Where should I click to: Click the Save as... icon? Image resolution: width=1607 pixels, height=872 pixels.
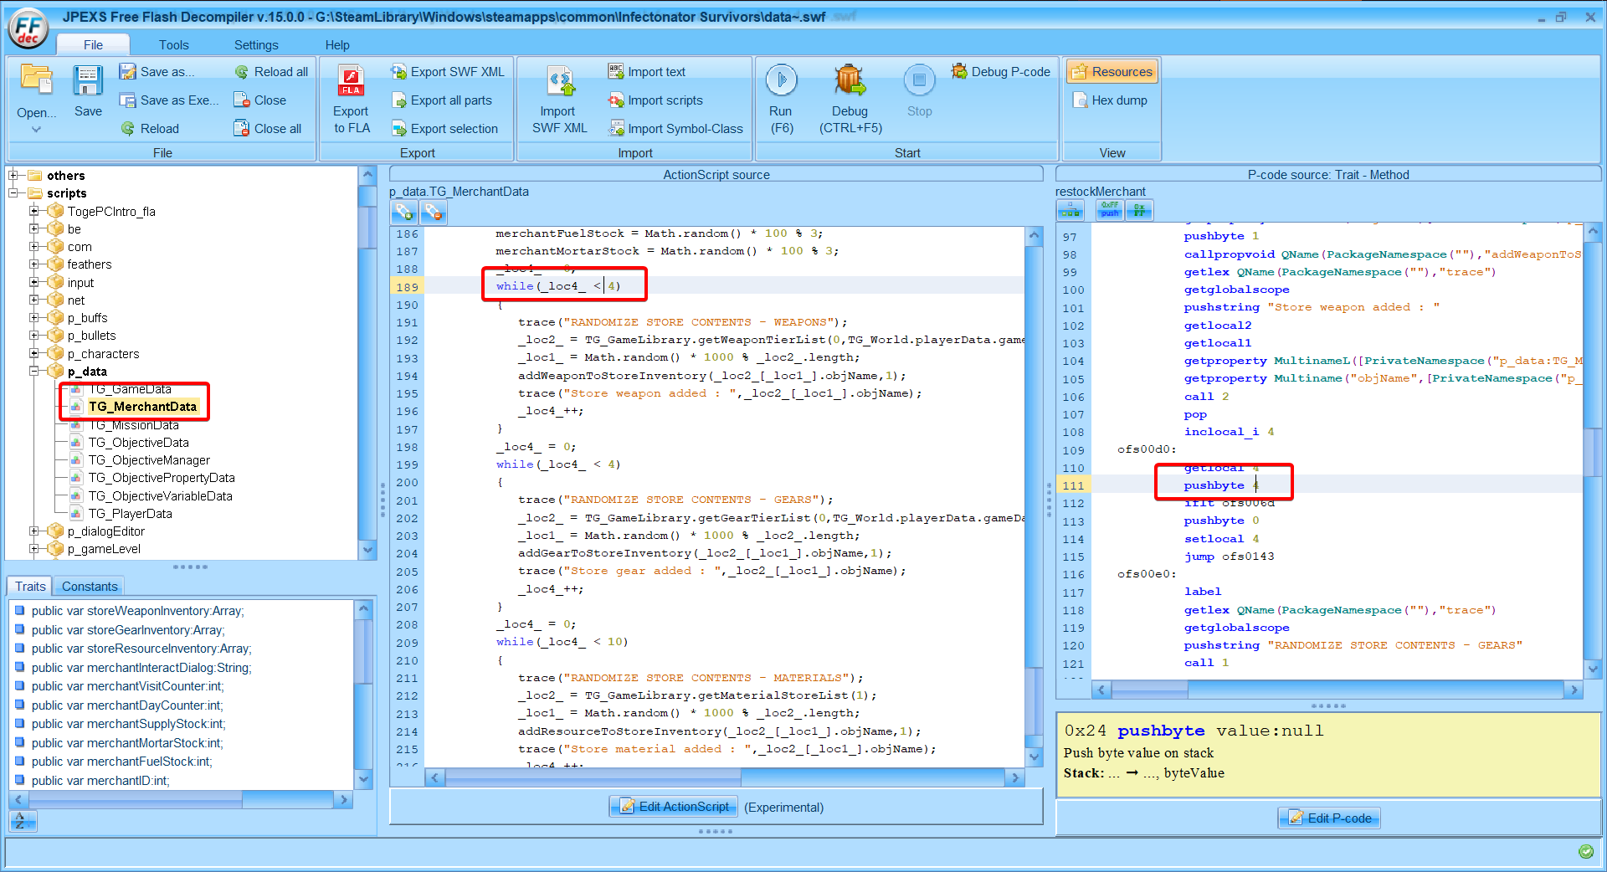coord(127,72)
